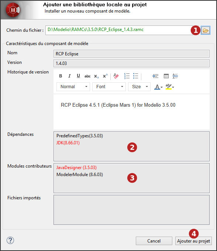Viewport: 217px width, 251px height.
Task: Open the folder browse button for file path
Action: (206, 30)
